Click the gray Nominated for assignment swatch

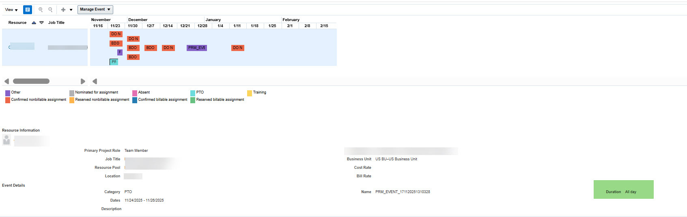coord(72,93)
